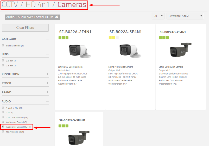Collapse the LENS filter section
This screenshot has width=209, height=146.
[x=47, y=54]
